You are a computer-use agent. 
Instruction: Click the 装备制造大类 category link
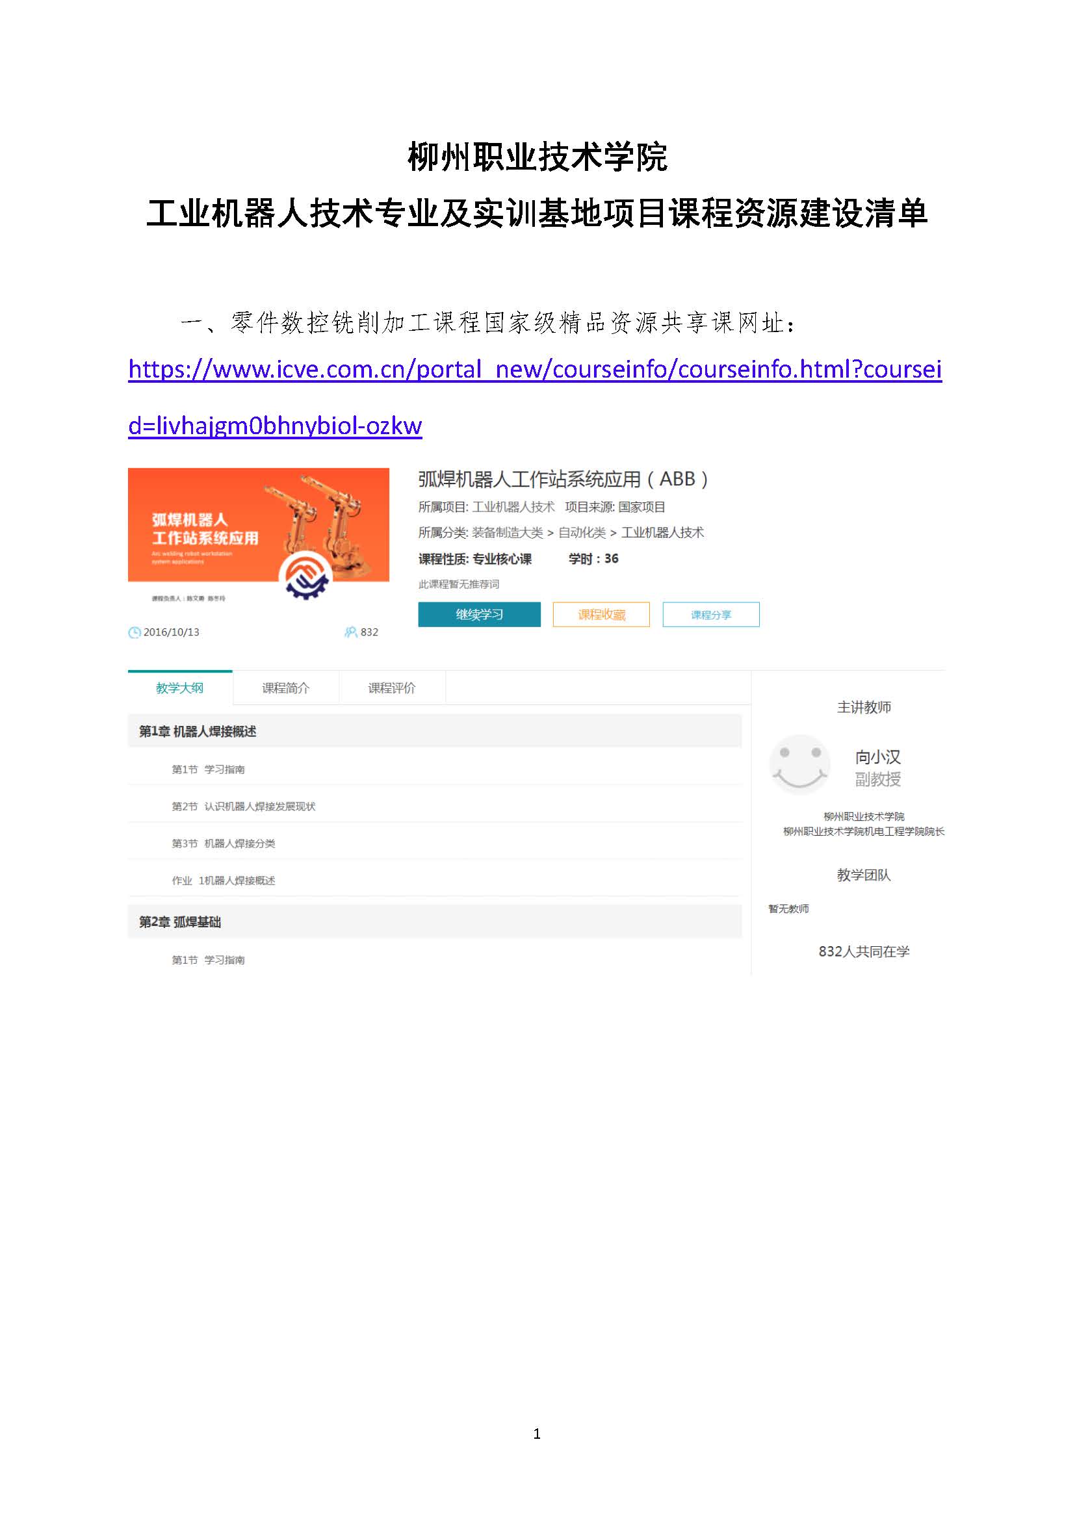[x=508, y=532]
